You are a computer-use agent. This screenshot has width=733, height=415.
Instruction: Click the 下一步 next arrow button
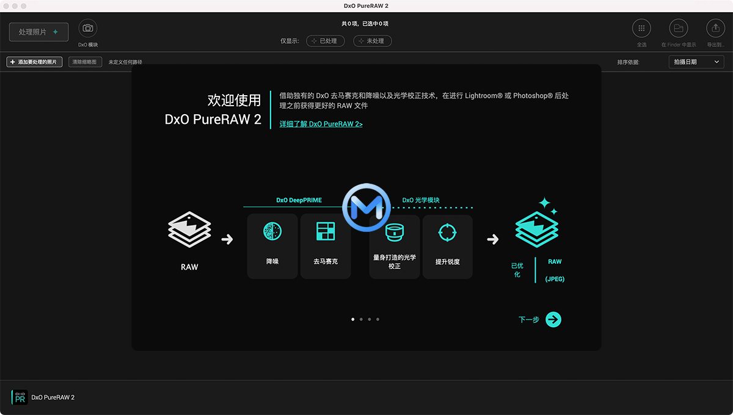click(553, 319)
